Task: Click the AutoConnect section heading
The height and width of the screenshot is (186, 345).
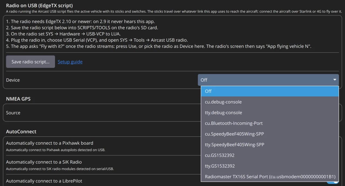Action: 21,132
